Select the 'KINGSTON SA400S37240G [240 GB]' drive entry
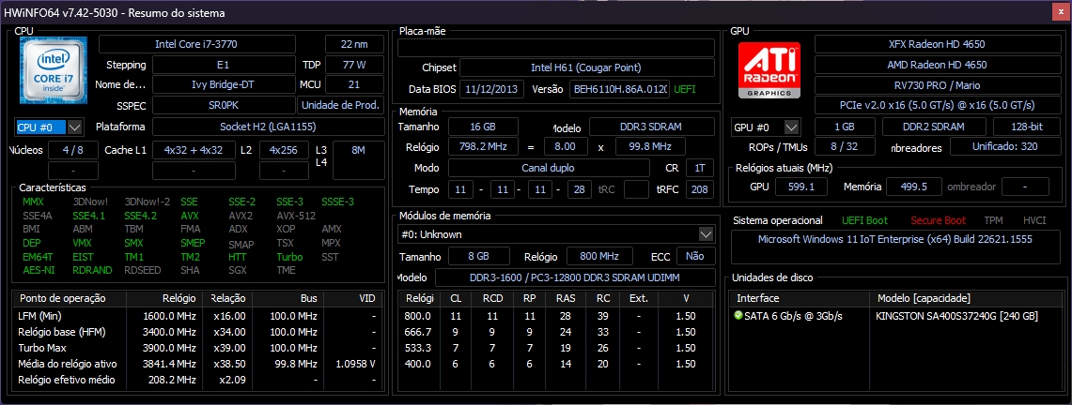Screen dimensions: 1072x405 point(955,316)
